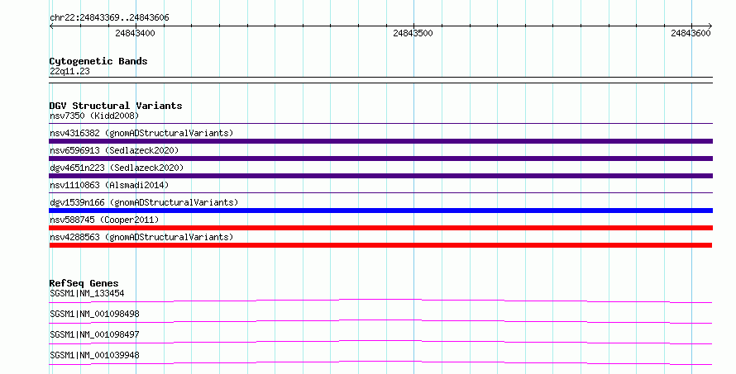Click the chr22:24843369..24843606 region label
The height and width of the screenshot is (374, 736).
[109, 18]
